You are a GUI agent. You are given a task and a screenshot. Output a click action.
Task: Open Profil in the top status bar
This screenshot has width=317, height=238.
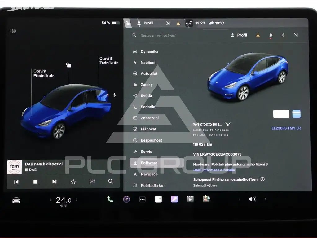point(145,23)
